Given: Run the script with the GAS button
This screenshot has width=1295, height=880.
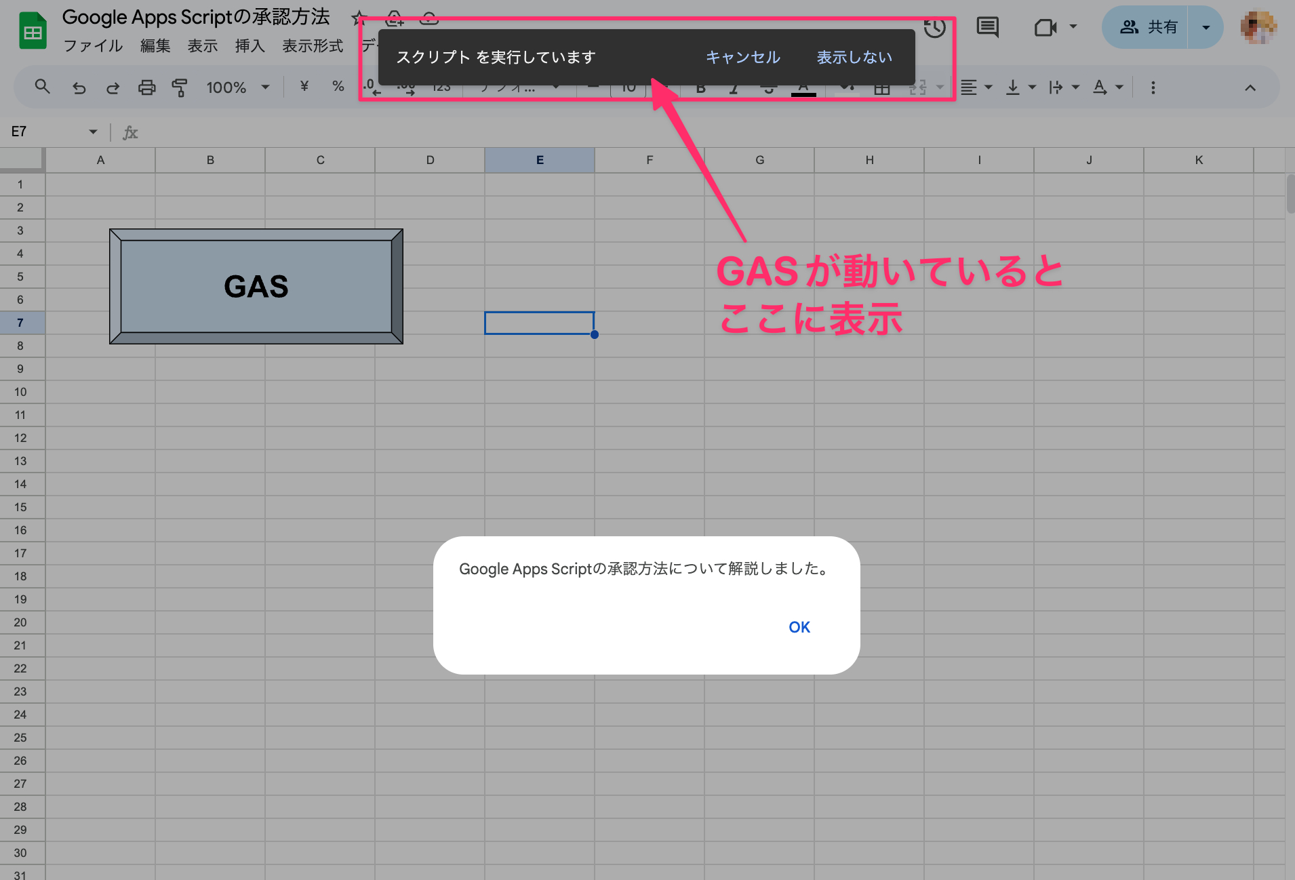Looking at the screenshot, I should coord(256,286).
